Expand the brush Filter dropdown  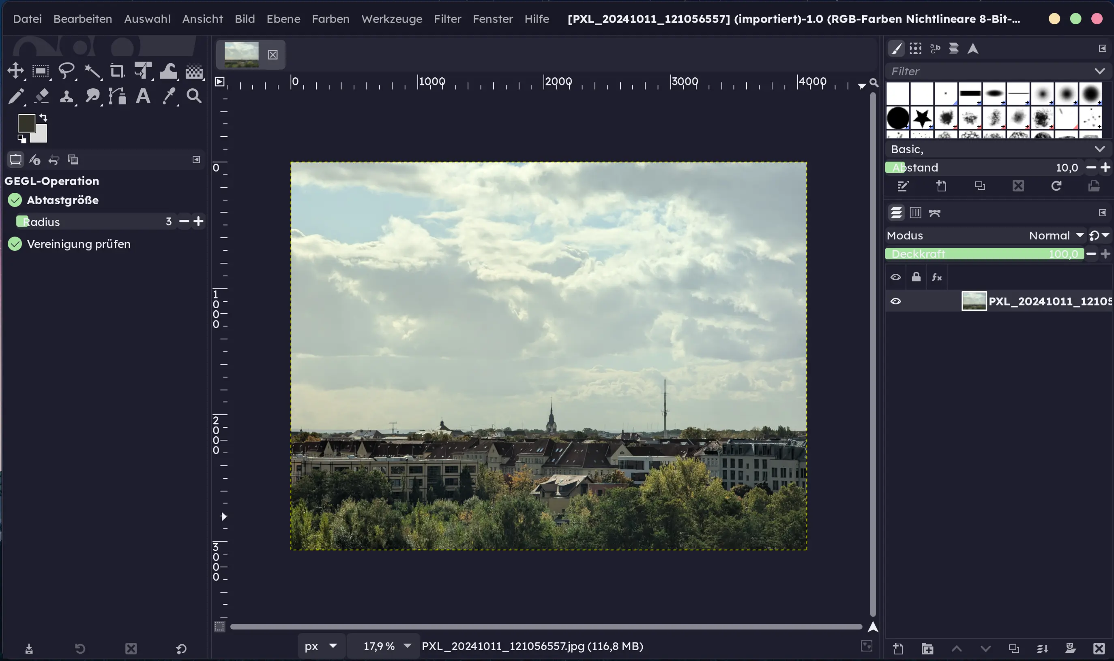1099,71
